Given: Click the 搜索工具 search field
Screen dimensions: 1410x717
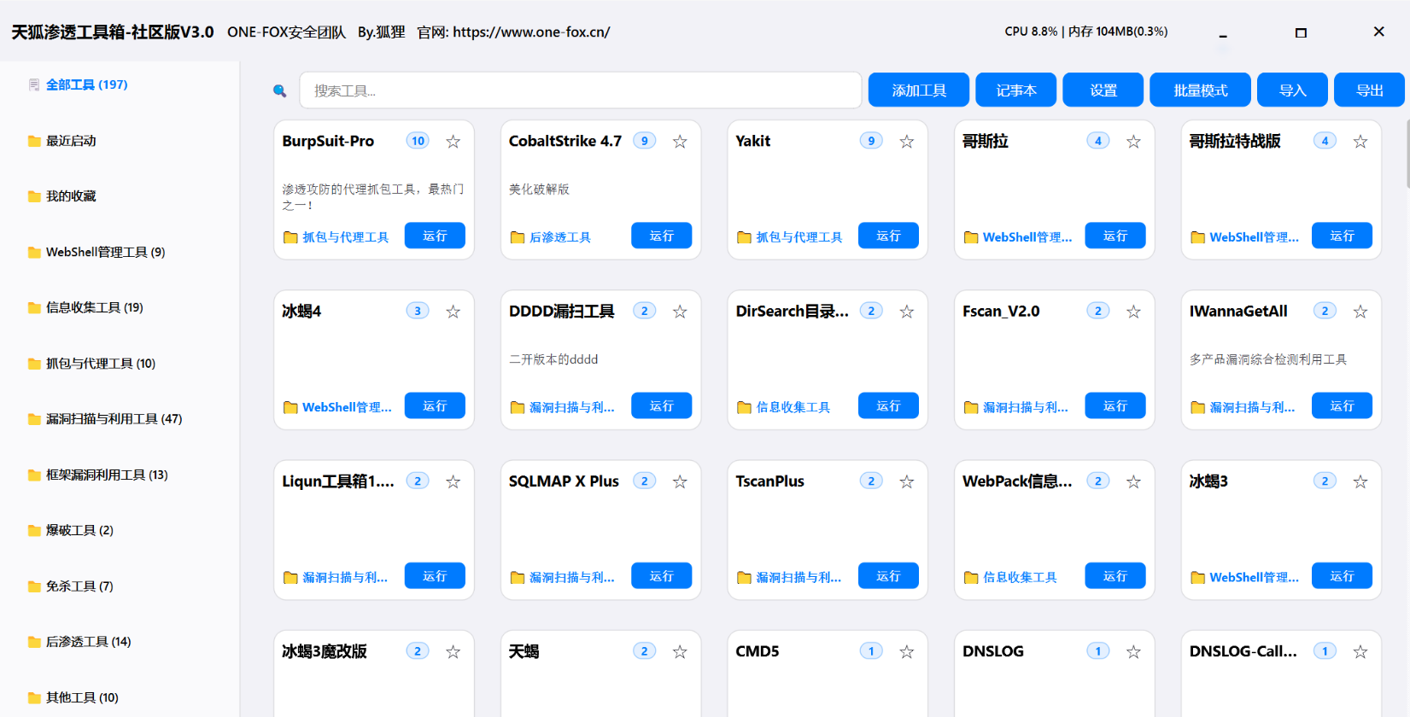Looking at the screenshot, I should 581,90.
